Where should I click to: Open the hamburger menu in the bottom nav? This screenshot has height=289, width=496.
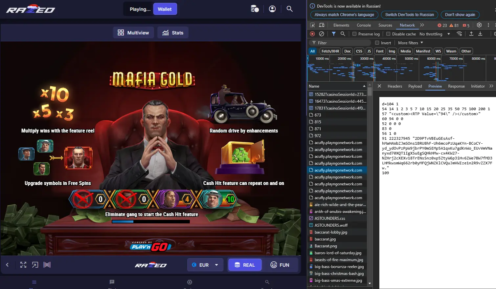(x=34, y=282)
